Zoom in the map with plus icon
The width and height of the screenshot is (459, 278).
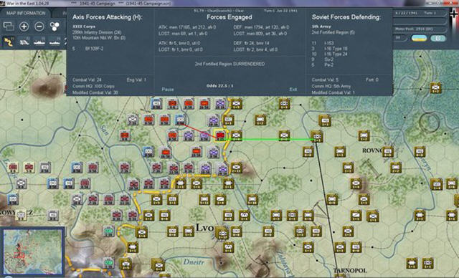24,27
